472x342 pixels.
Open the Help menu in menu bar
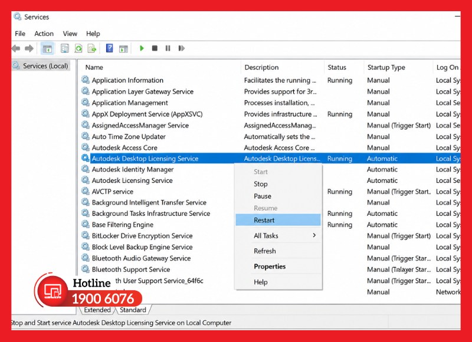93,34
